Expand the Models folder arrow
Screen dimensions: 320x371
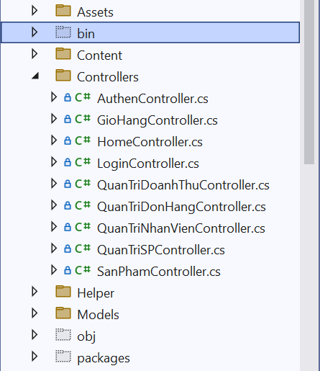(35, 313)
